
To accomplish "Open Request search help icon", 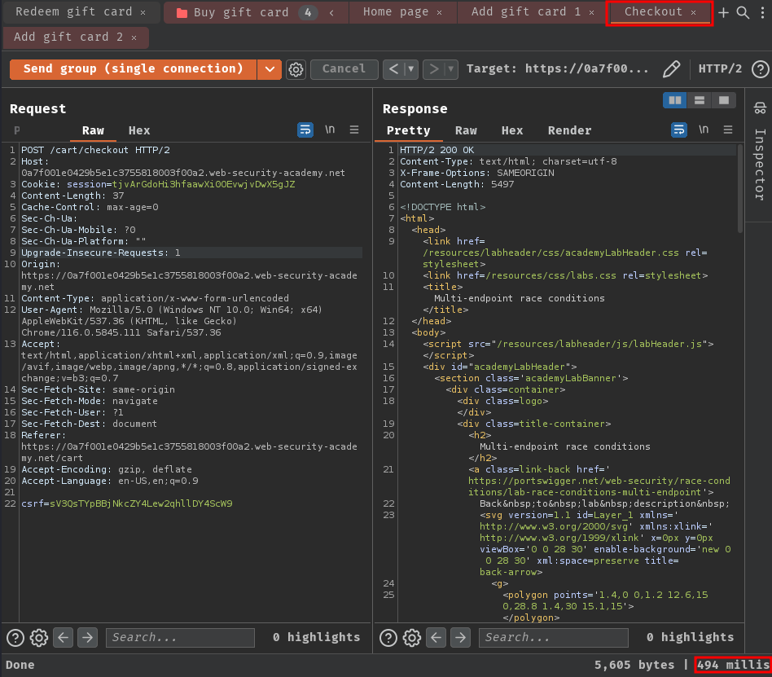I will pyautogui.click(x=15, y=638).
